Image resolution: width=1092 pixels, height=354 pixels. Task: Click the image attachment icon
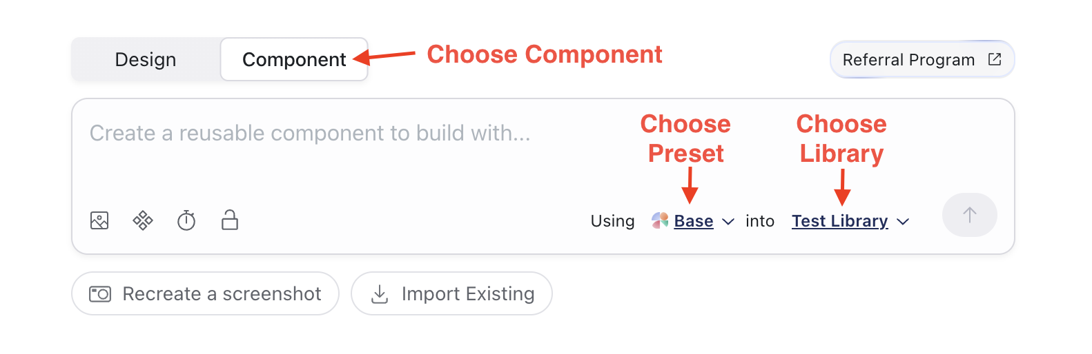(99, 220)
